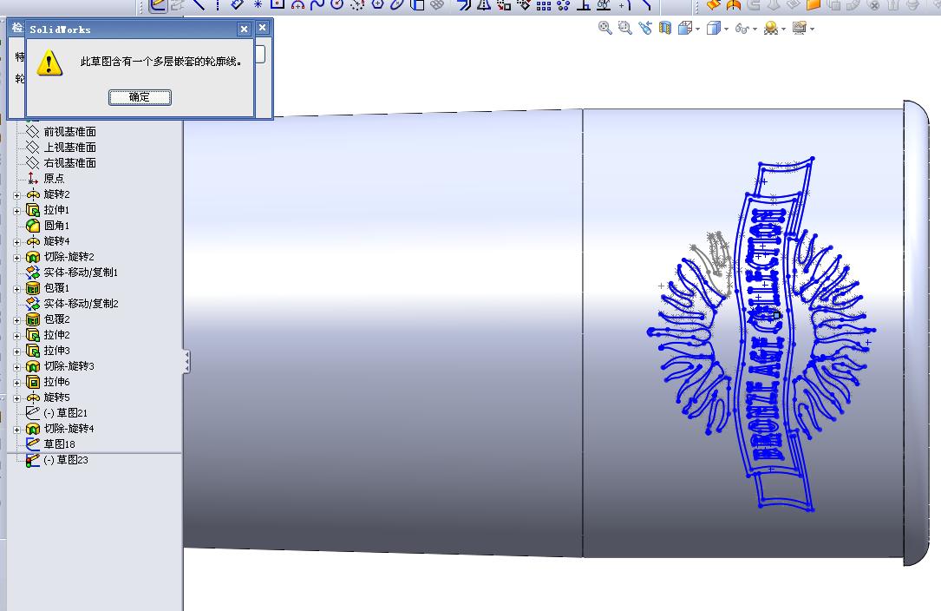The image size is (941, 611).
Task: Click the View Settings monitor icon
Action: click(x=799, y=28)
